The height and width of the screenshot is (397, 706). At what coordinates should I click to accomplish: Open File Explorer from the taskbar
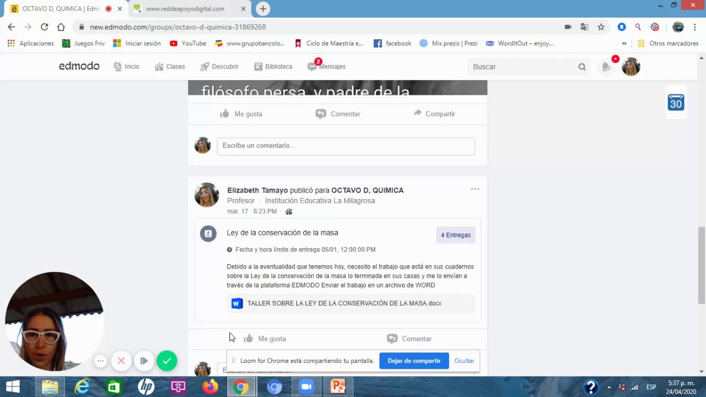(50, 387)
